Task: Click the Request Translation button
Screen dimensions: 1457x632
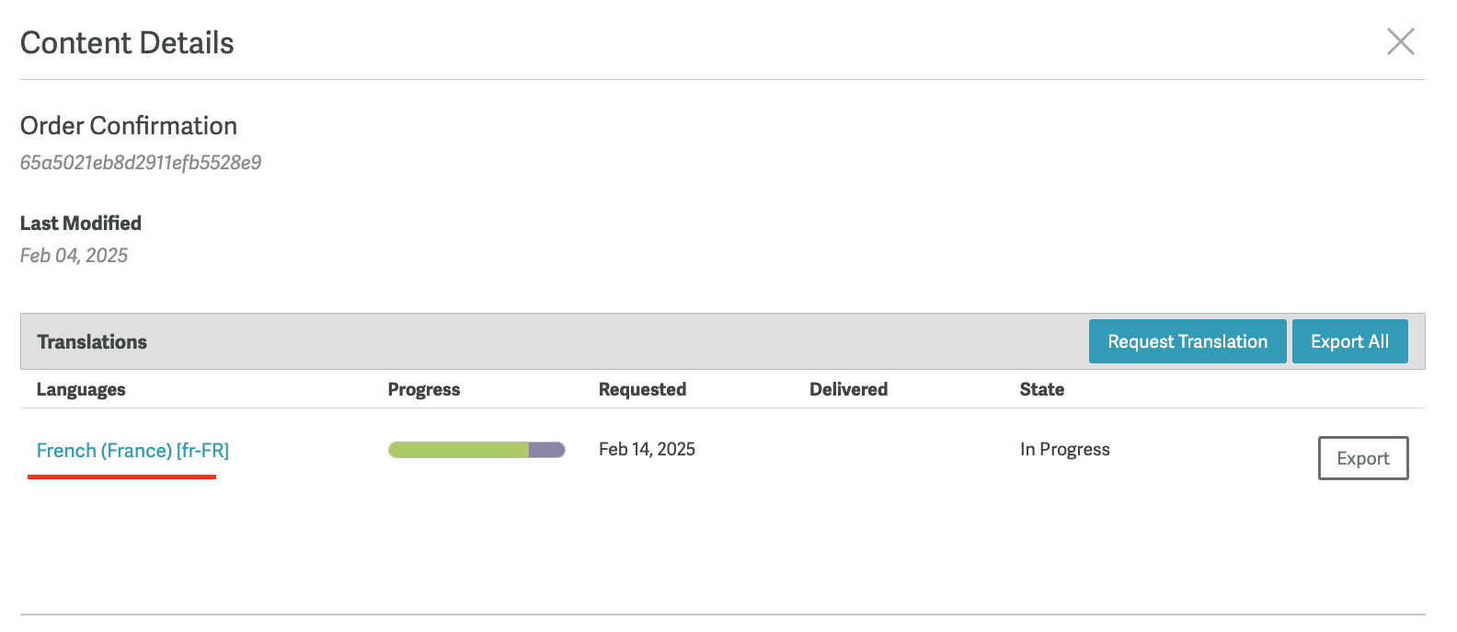Action: tap(1187, 341)
